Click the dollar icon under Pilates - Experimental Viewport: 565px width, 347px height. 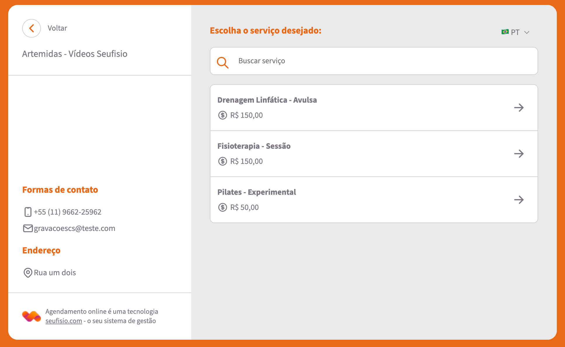click(222, 207)
